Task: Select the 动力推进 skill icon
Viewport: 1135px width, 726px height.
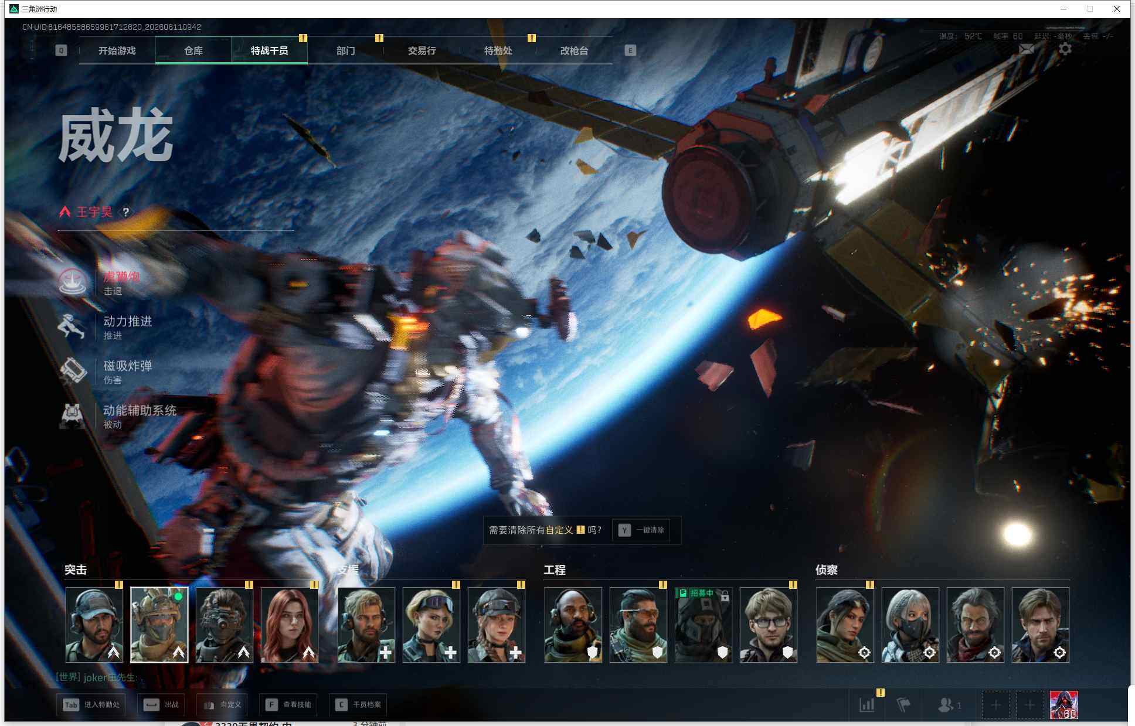Action: [x=73, y=326]
